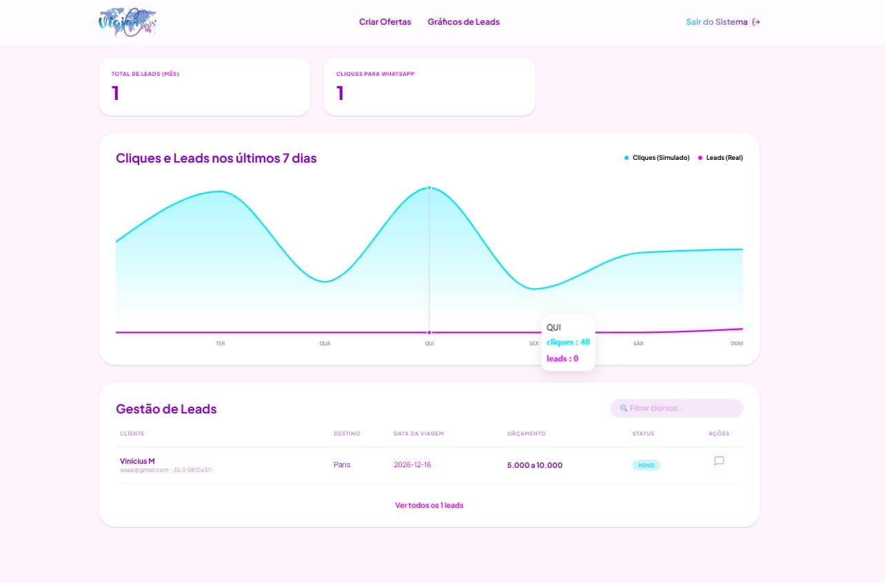This screenshot has height=583, width=885.
Task: Click the Ver todos os 1 leads link
Action: click(x=429, y=505)
